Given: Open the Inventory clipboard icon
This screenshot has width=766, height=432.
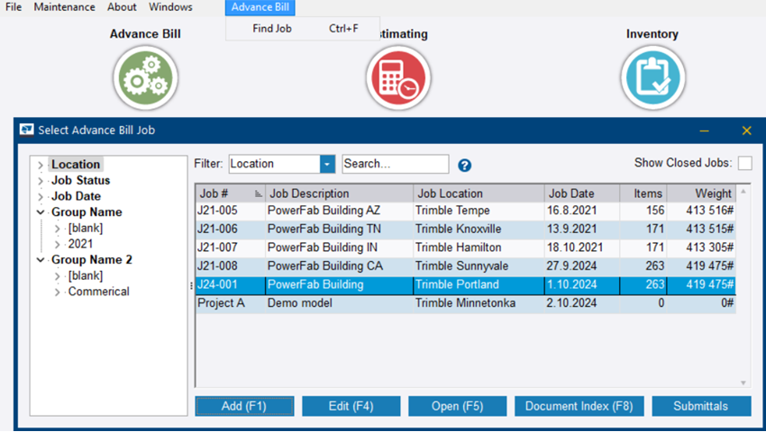Looking at the screenshot, I should [x=652, y=78].
